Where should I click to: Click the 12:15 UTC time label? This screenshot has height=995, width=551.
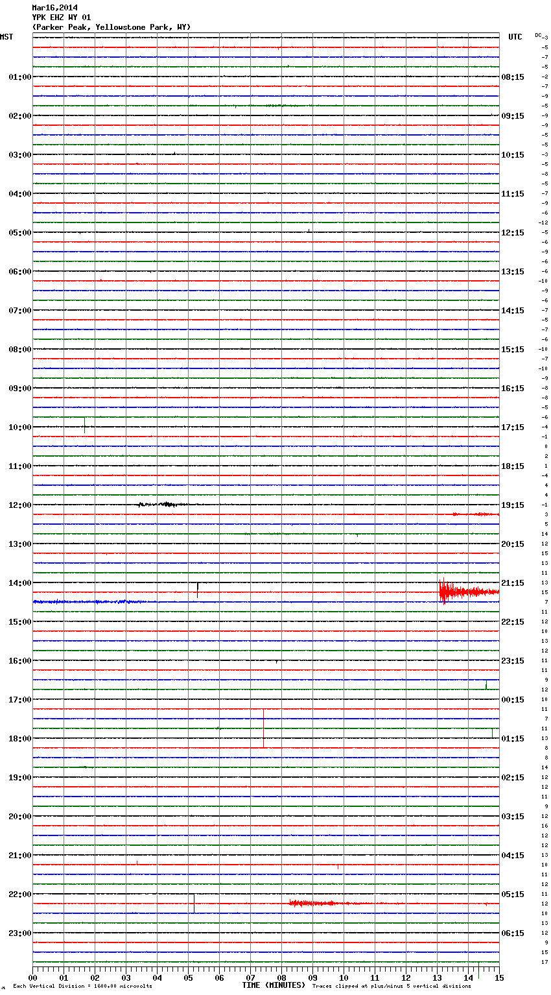click(x=513, y=233)
